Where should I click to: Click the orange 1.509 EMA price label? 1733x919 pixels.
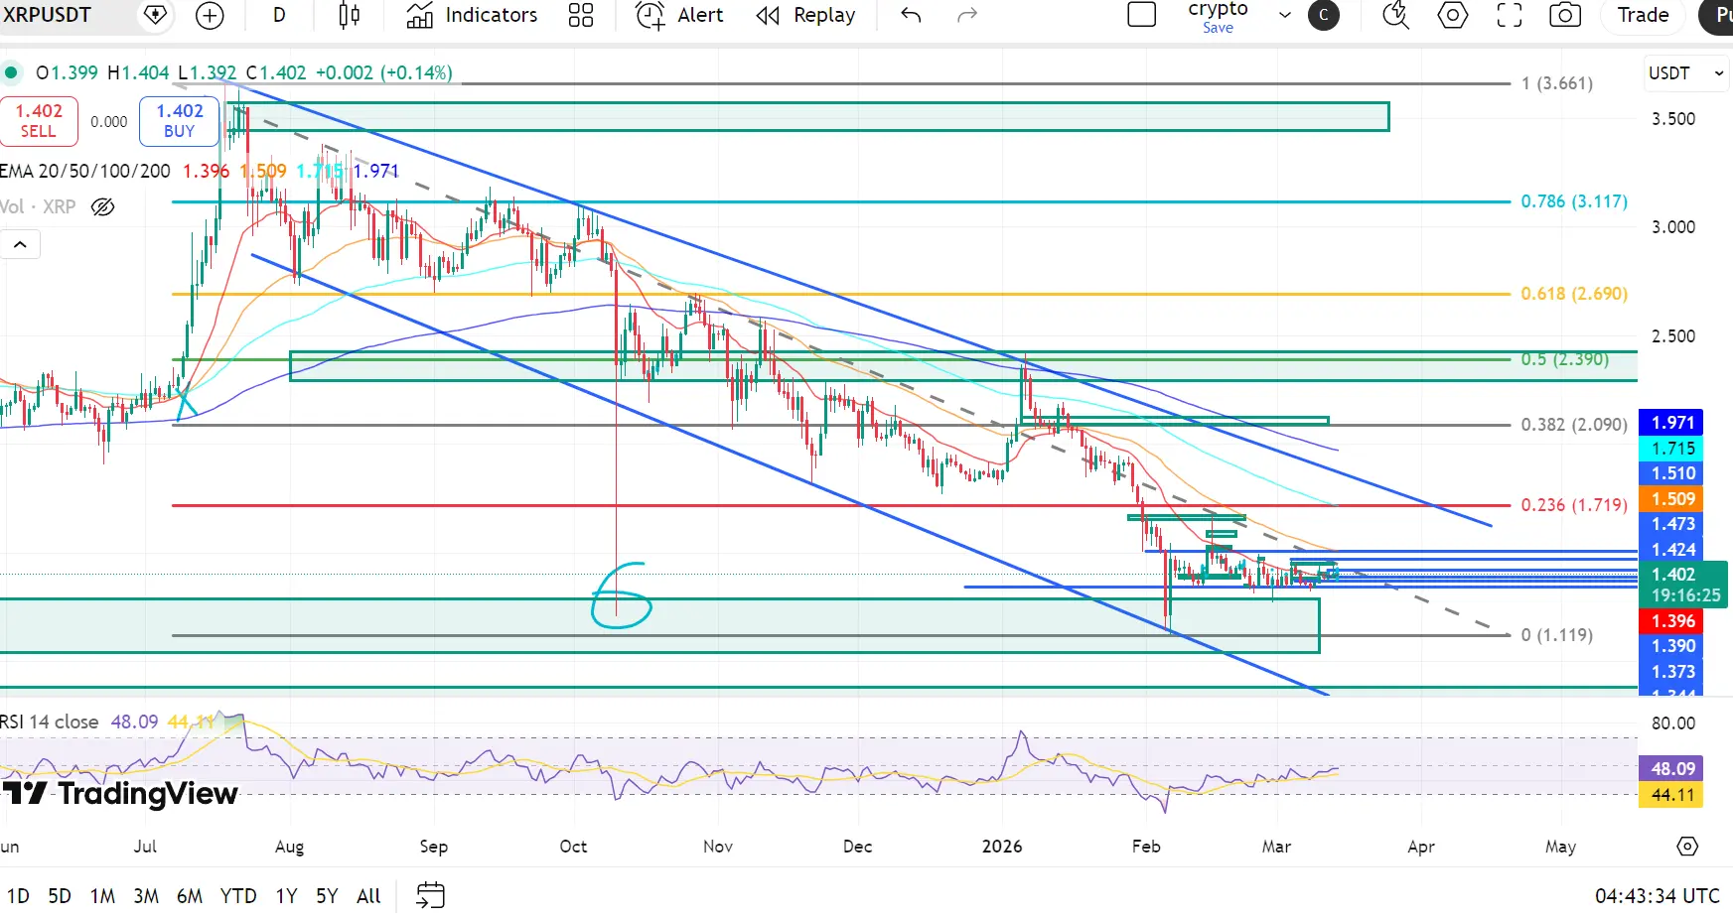click(1672, 499)
